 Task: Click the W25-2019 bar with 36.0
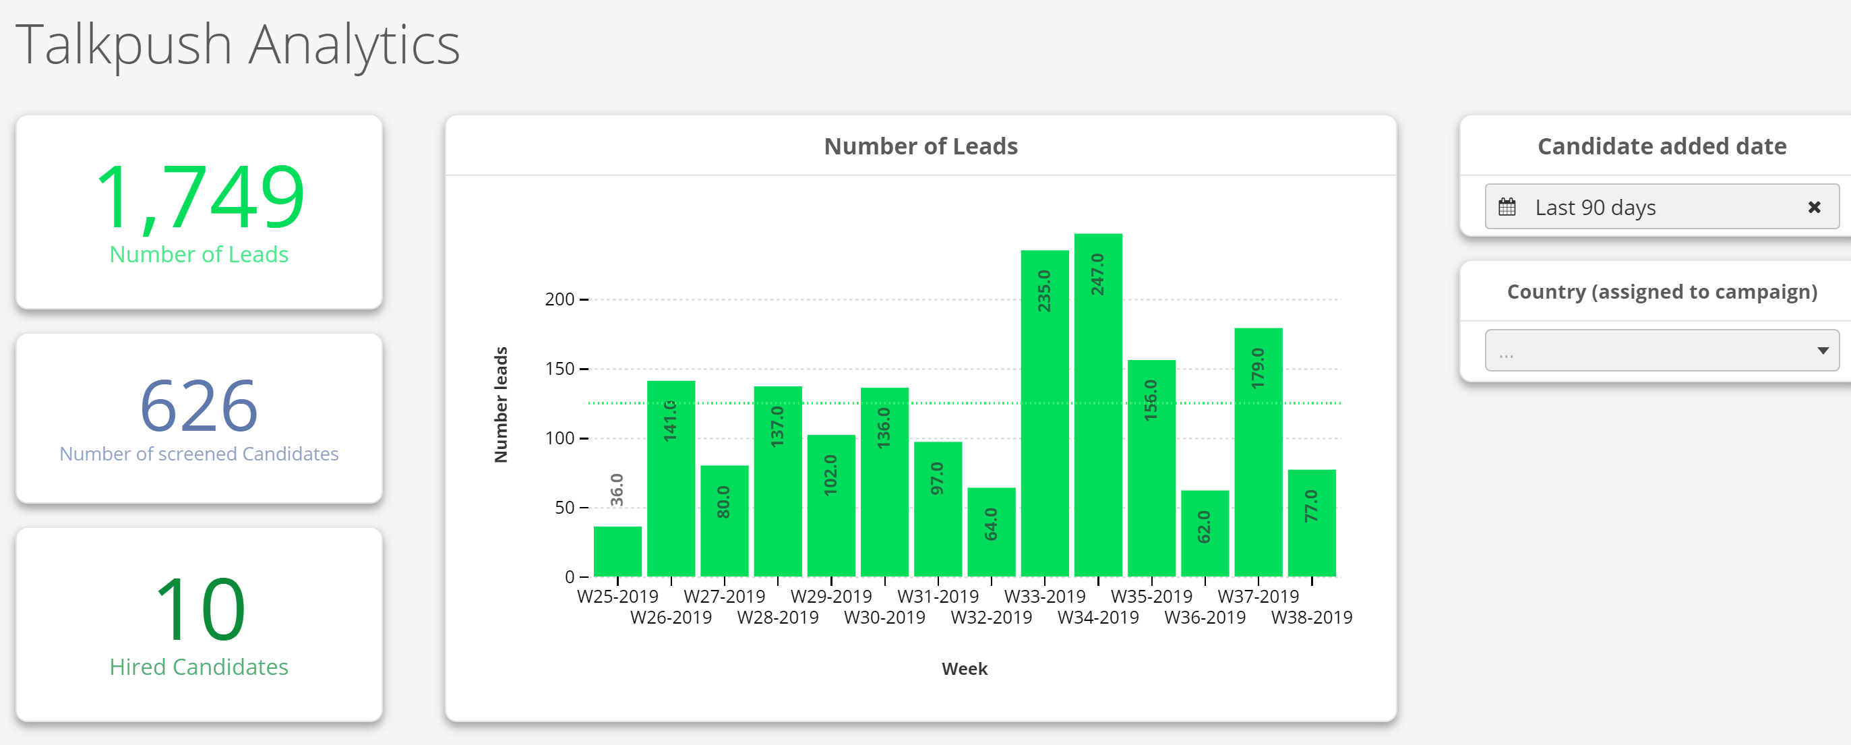tap(617, 551)
